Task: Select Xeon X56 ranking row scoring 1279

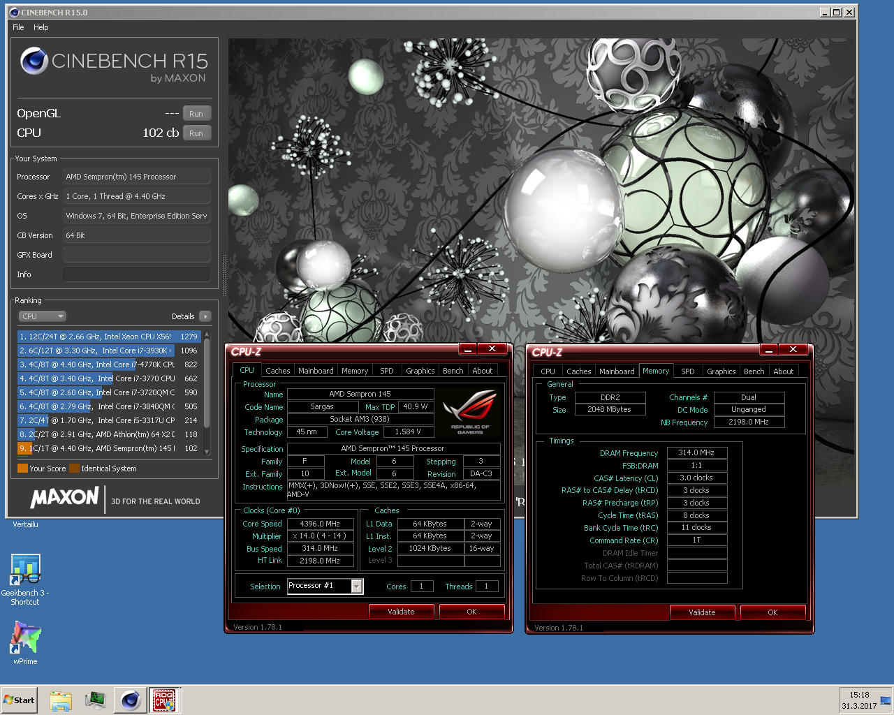Action: tap(109, 337)
